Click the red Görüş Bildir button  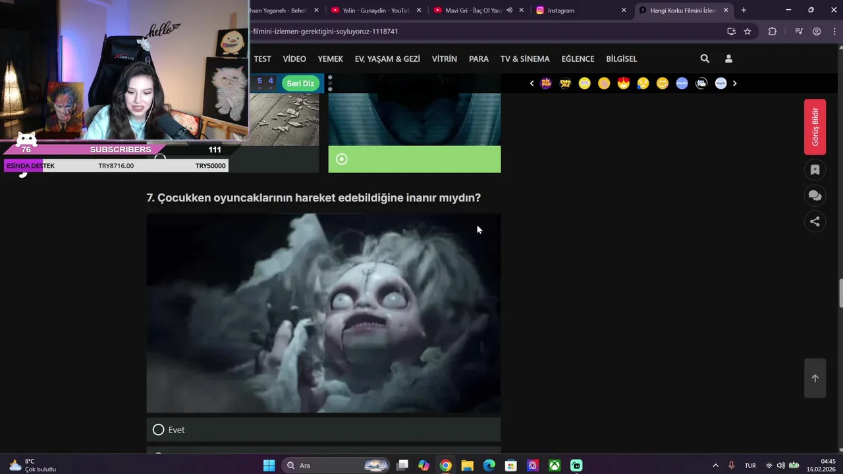pyautogui.click(x=815, y=127)
